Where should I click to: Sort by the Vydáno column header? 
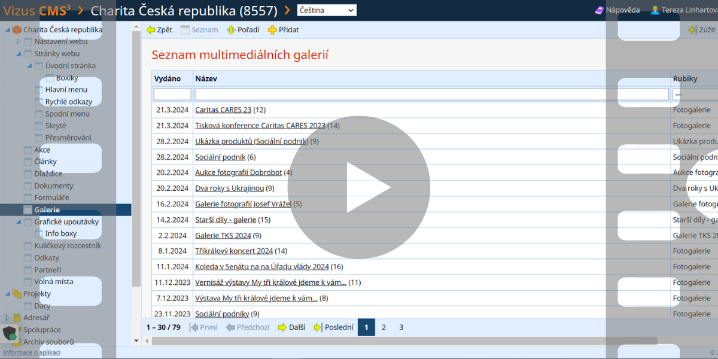(x=168, y=78)
